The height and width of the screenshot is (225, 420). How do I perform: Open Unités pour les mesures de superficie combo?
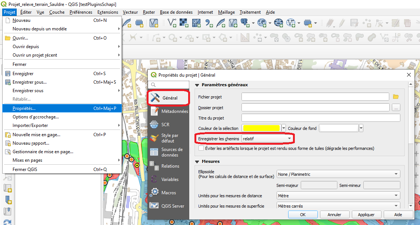(x=338, y=206)
